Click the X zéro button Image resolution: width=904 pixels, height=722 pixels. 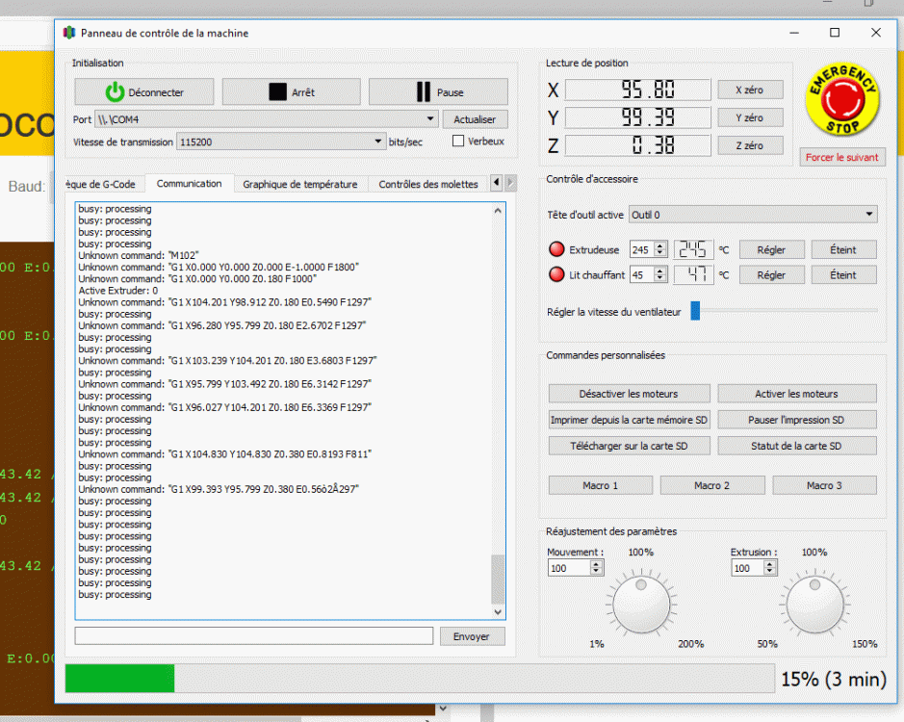coord(750,90)
